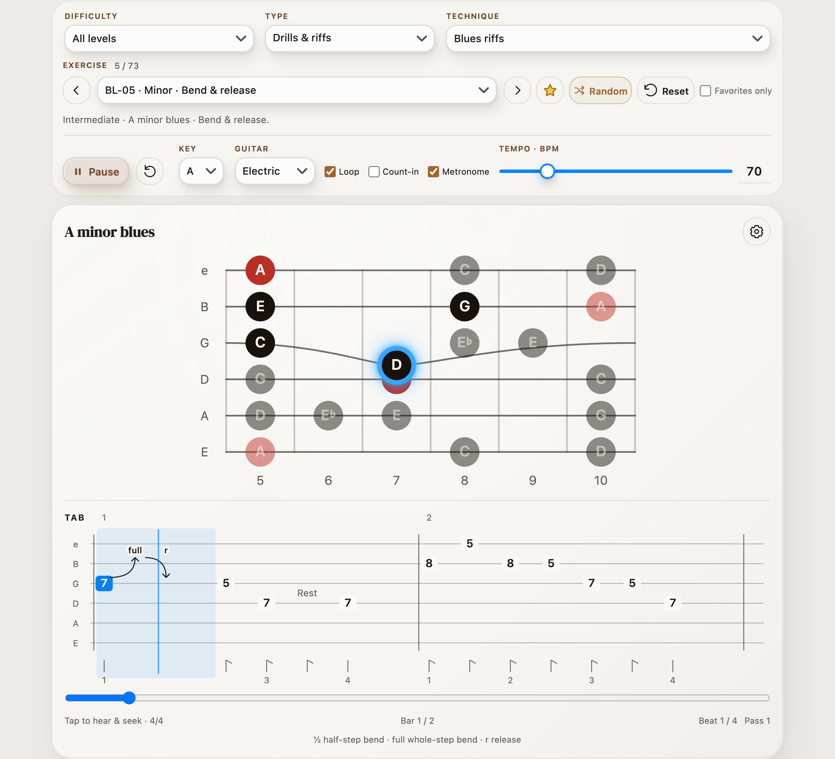Click the red A note on the e string

[260, 270]
